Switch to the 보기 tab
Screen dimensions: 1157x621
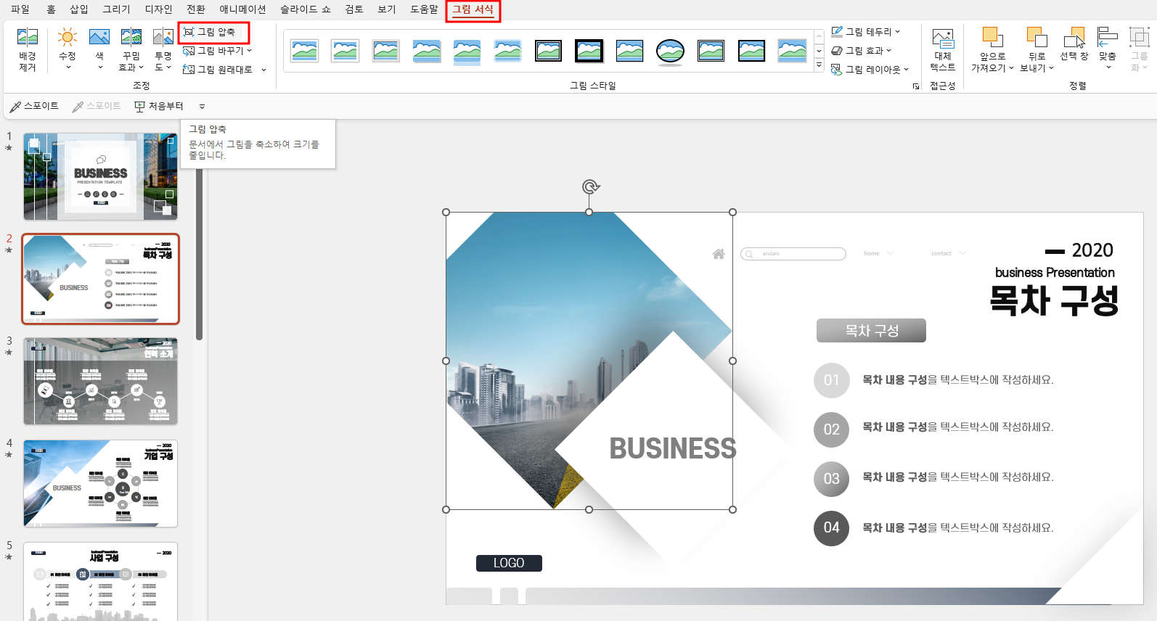coord(387,9)
